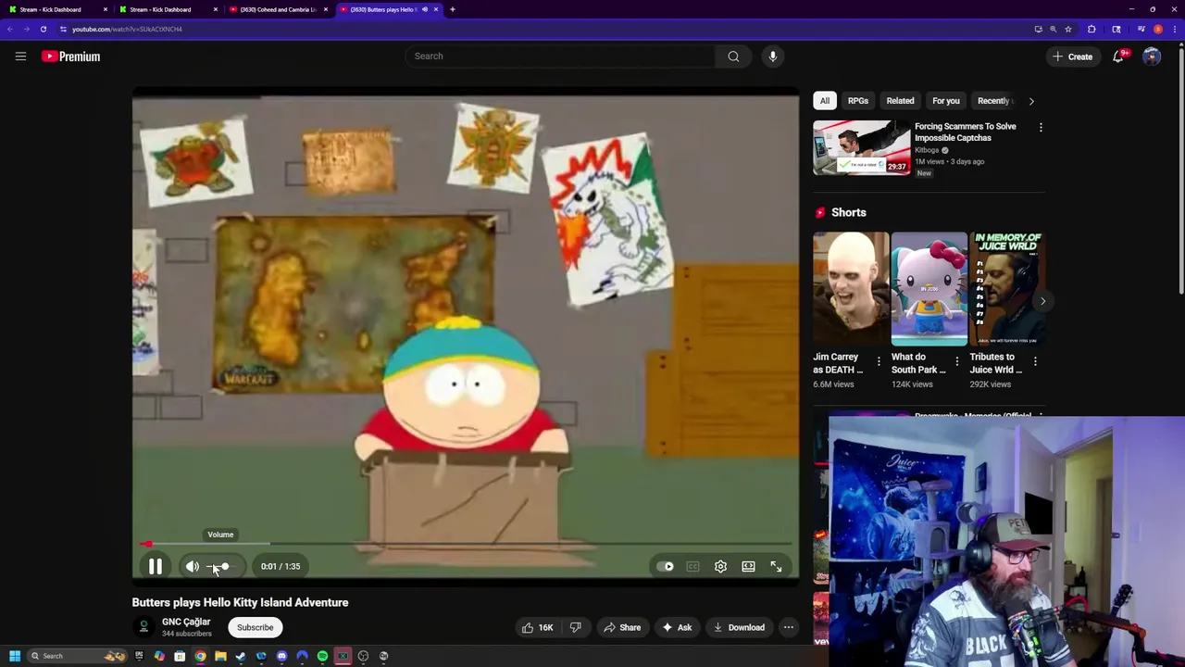
Task: Toggle the autoplay switch in player
Action: click(x=666, y=566)
